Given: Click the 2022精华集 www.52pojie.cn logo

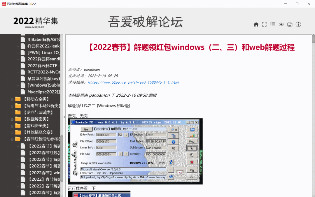Looking at the screenshot, I should pyautogui.click(x=36, y=22).
